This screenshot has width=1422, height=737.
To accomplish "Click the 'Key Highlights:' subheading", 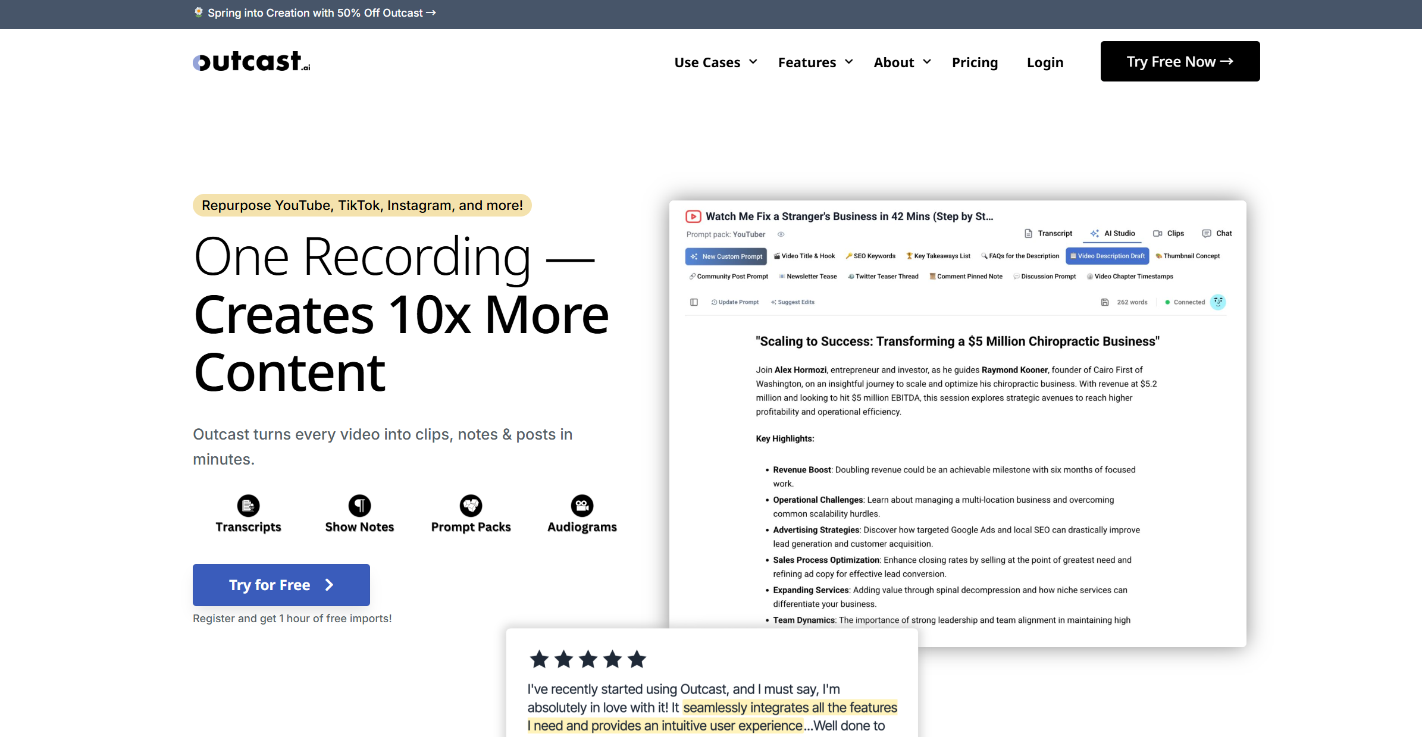I will pyautogui.click(x=785, y=439).
